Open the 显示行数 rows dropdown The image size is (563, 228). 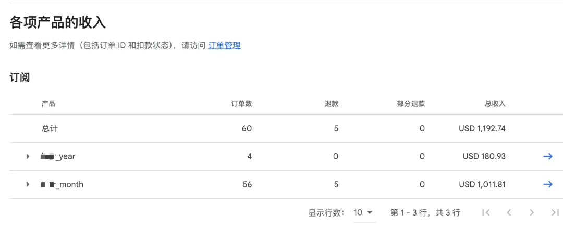point(364,212)
